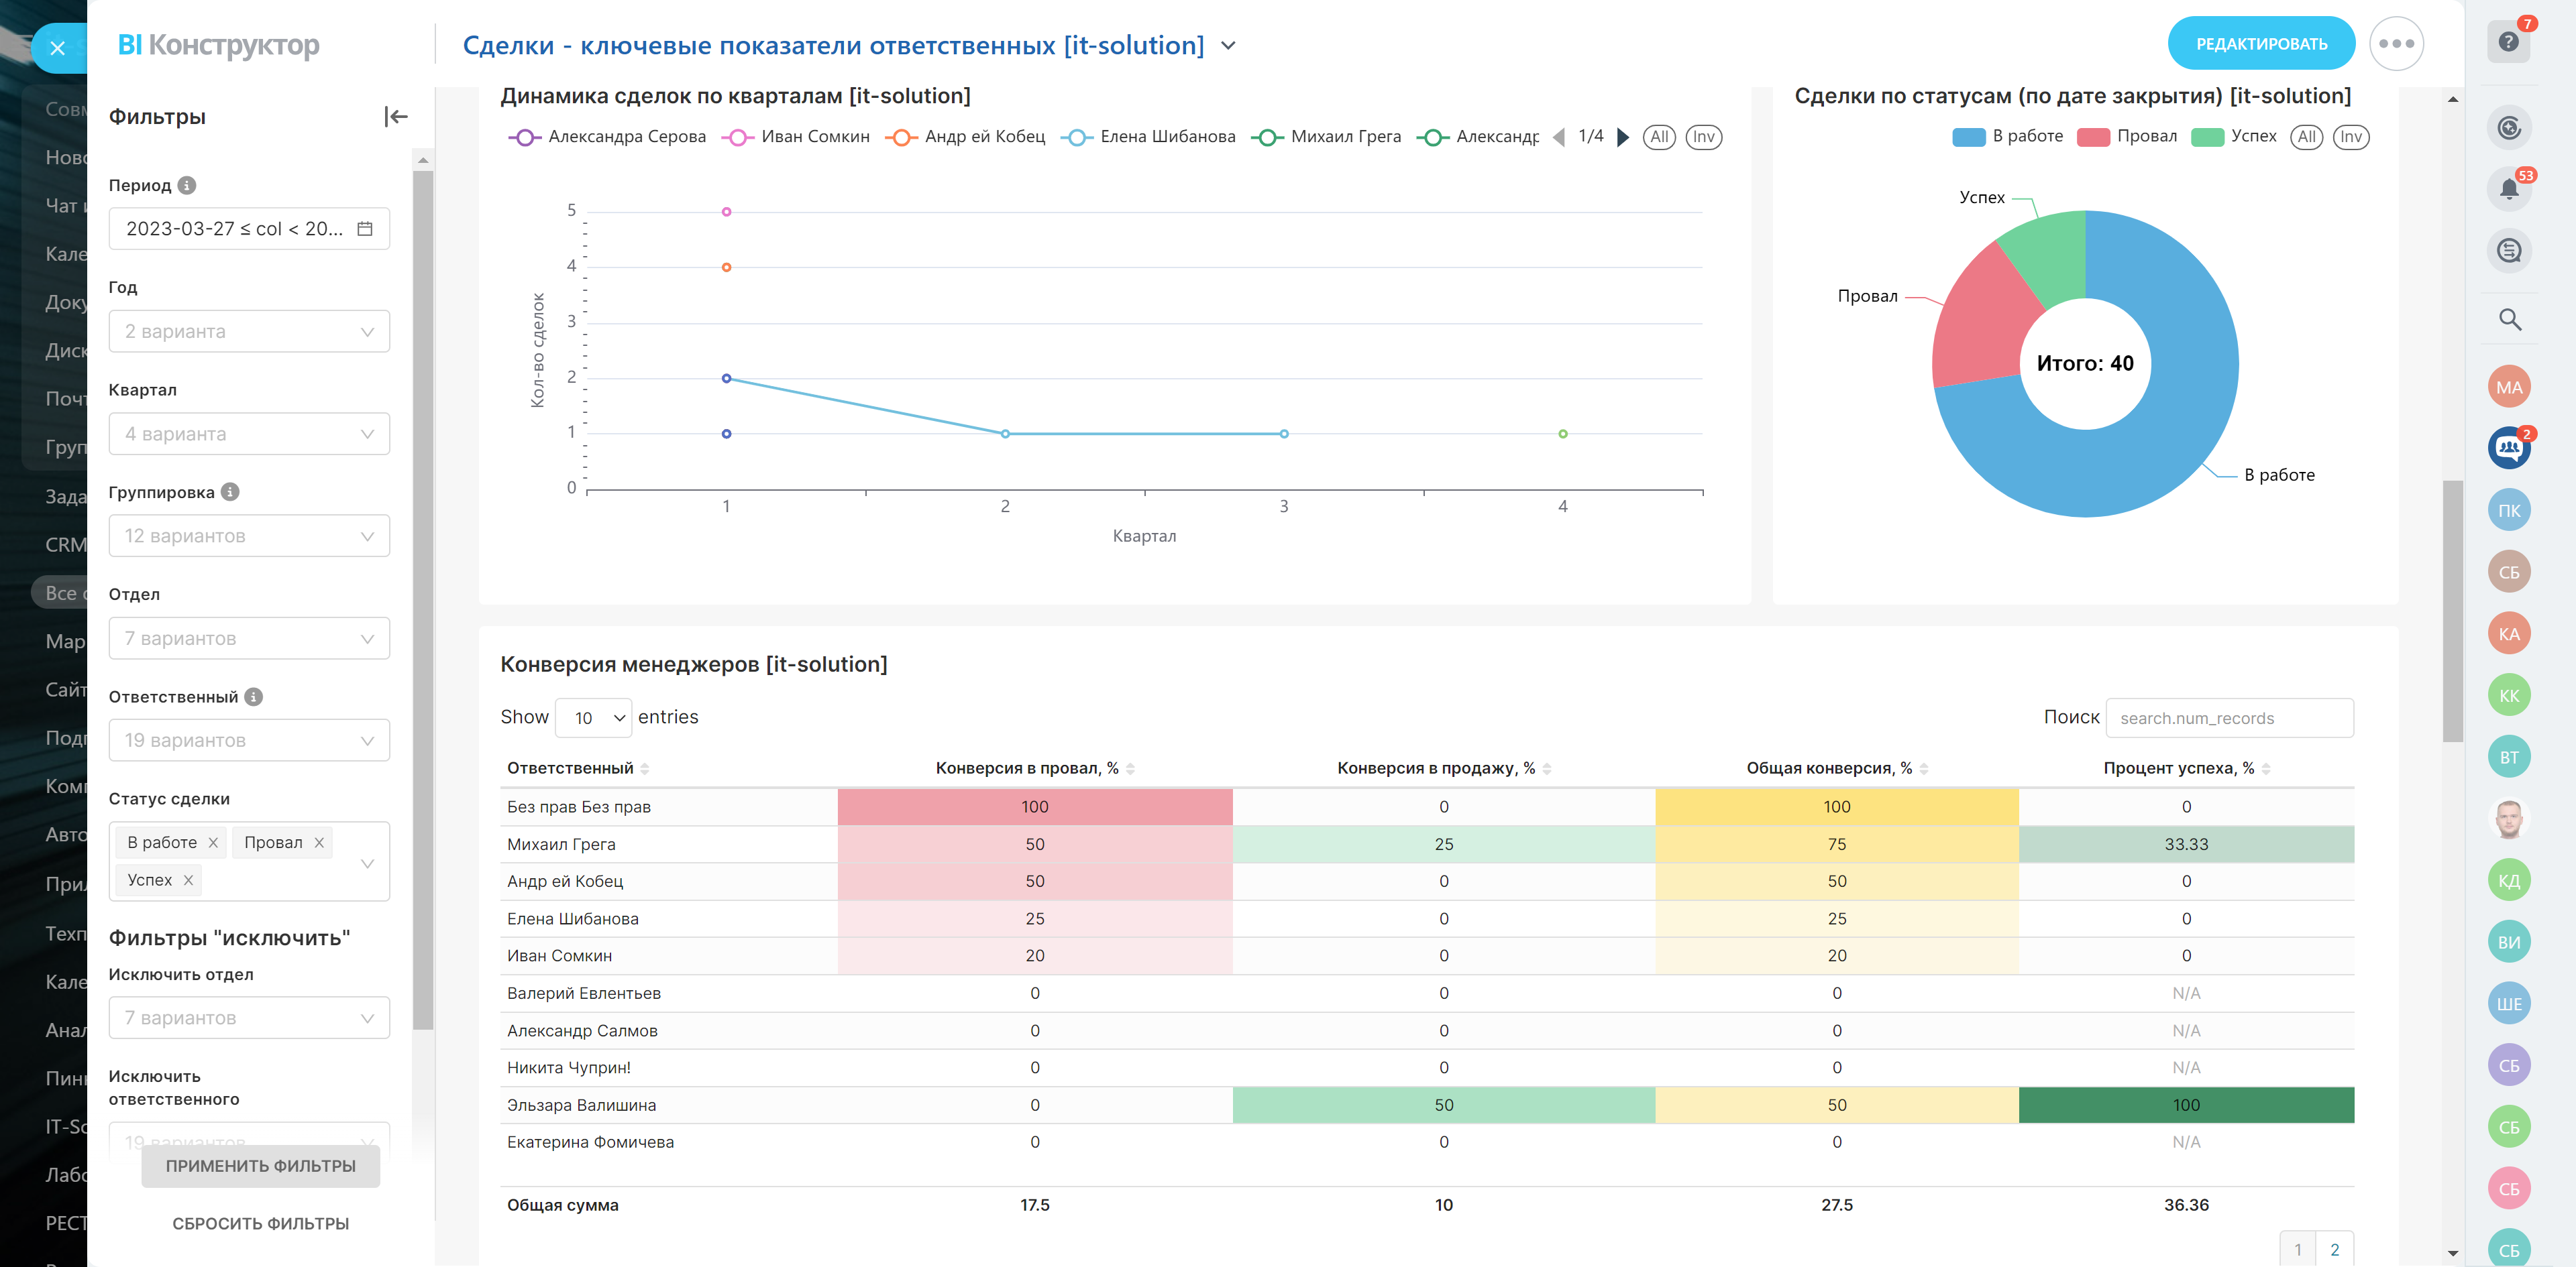Image resolution: width=2576 pixels, height=1267 pixels.
Task: Click the three-dots more options button
Action: [2396, 44]
